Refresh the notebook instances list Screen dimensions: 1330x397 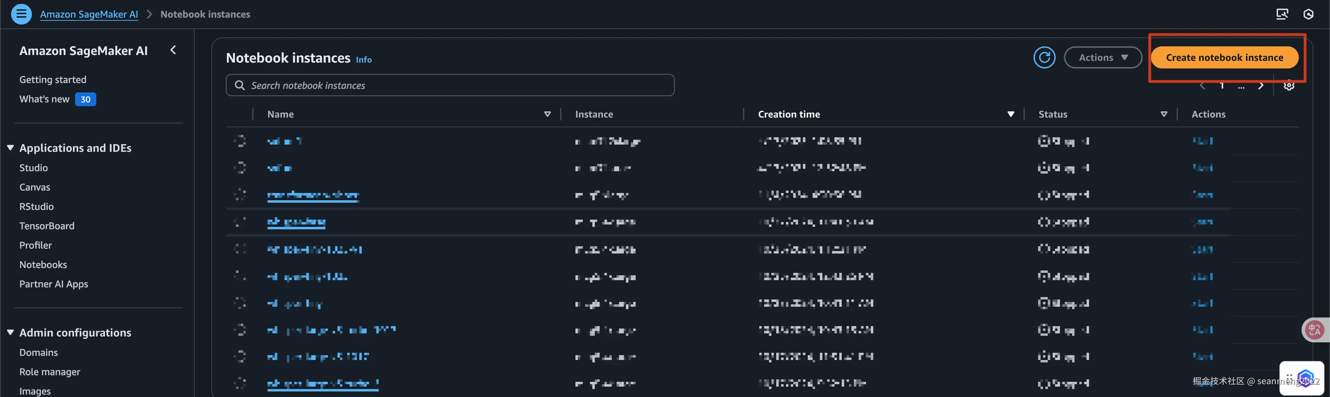[x=1044, y=57]
